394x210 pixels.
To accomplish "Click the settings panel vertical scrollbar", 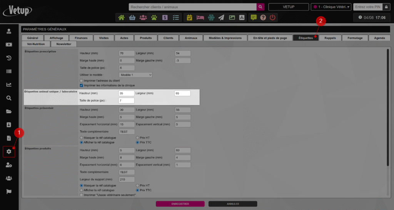I will [x=387, y=107].
